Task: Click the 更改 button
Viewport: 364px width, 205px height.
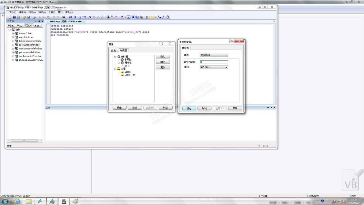Action: pyautogui.click(x=163, y=67)
